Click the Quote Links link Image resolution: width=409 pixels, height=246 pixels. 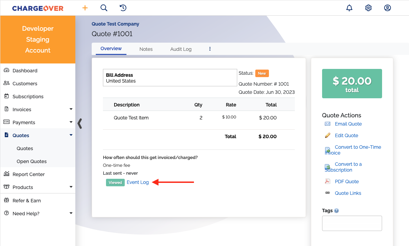348,193
